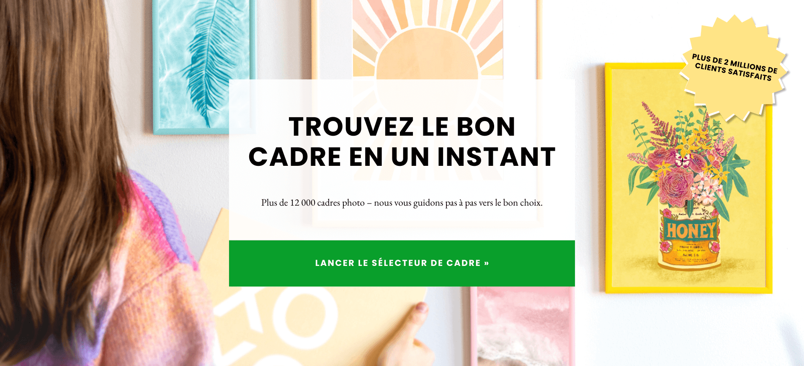Click the 'HONEY' label on the tin

[x=690, y=230]
